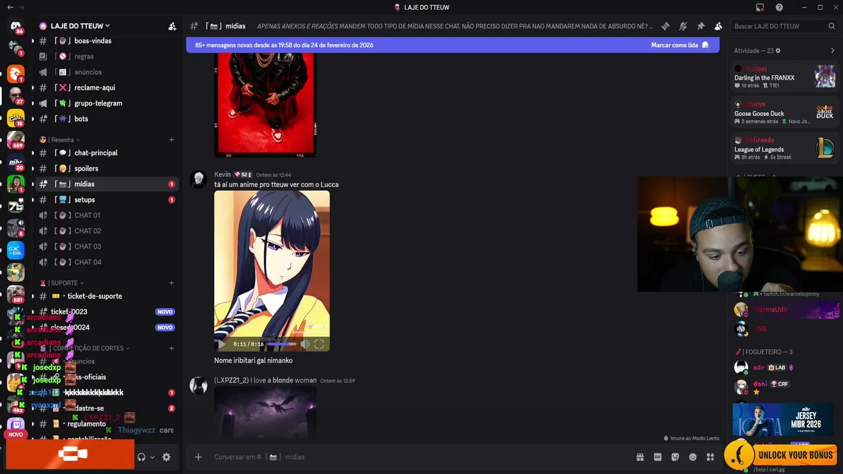
Task: Switch to the chat-principal channel
Action: [107, 153]
